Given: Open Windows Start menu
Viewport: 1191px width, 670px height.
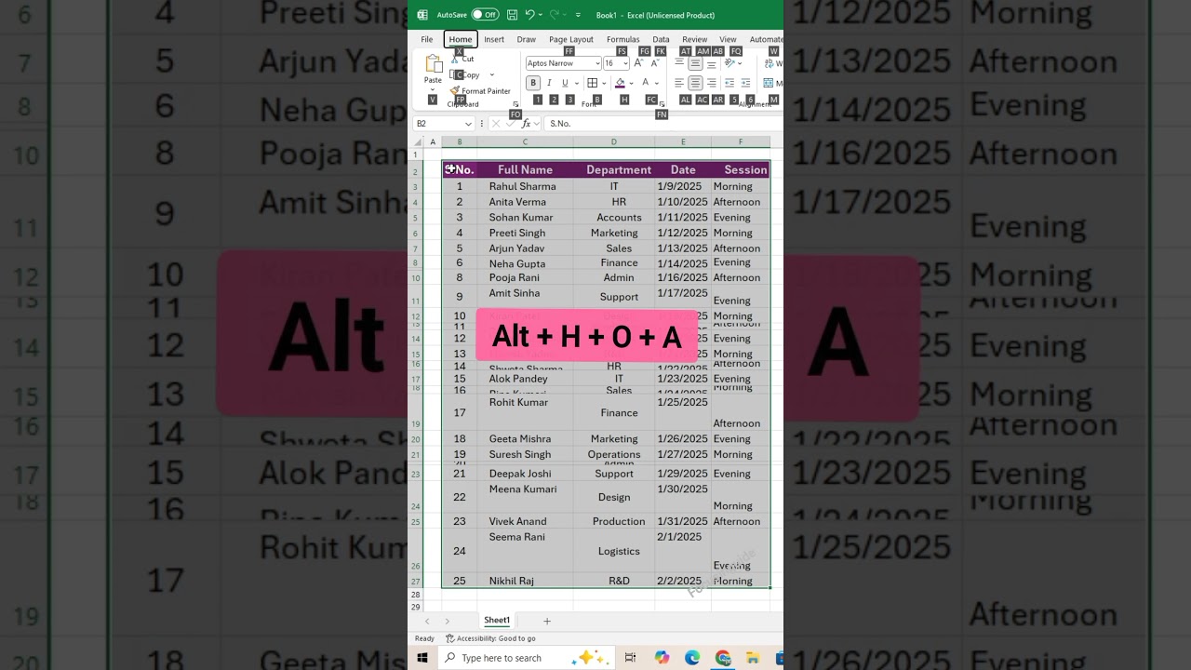Looking at the screenshot, I should [x=422, y=658].
